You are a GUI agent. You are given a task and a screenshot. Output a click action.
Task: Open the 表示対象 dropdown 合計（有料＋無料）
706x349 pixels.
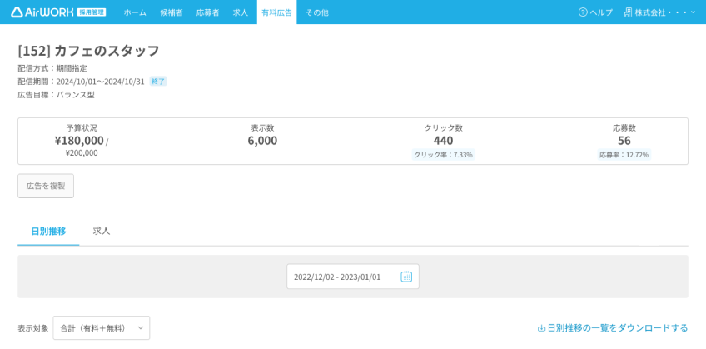102,328
